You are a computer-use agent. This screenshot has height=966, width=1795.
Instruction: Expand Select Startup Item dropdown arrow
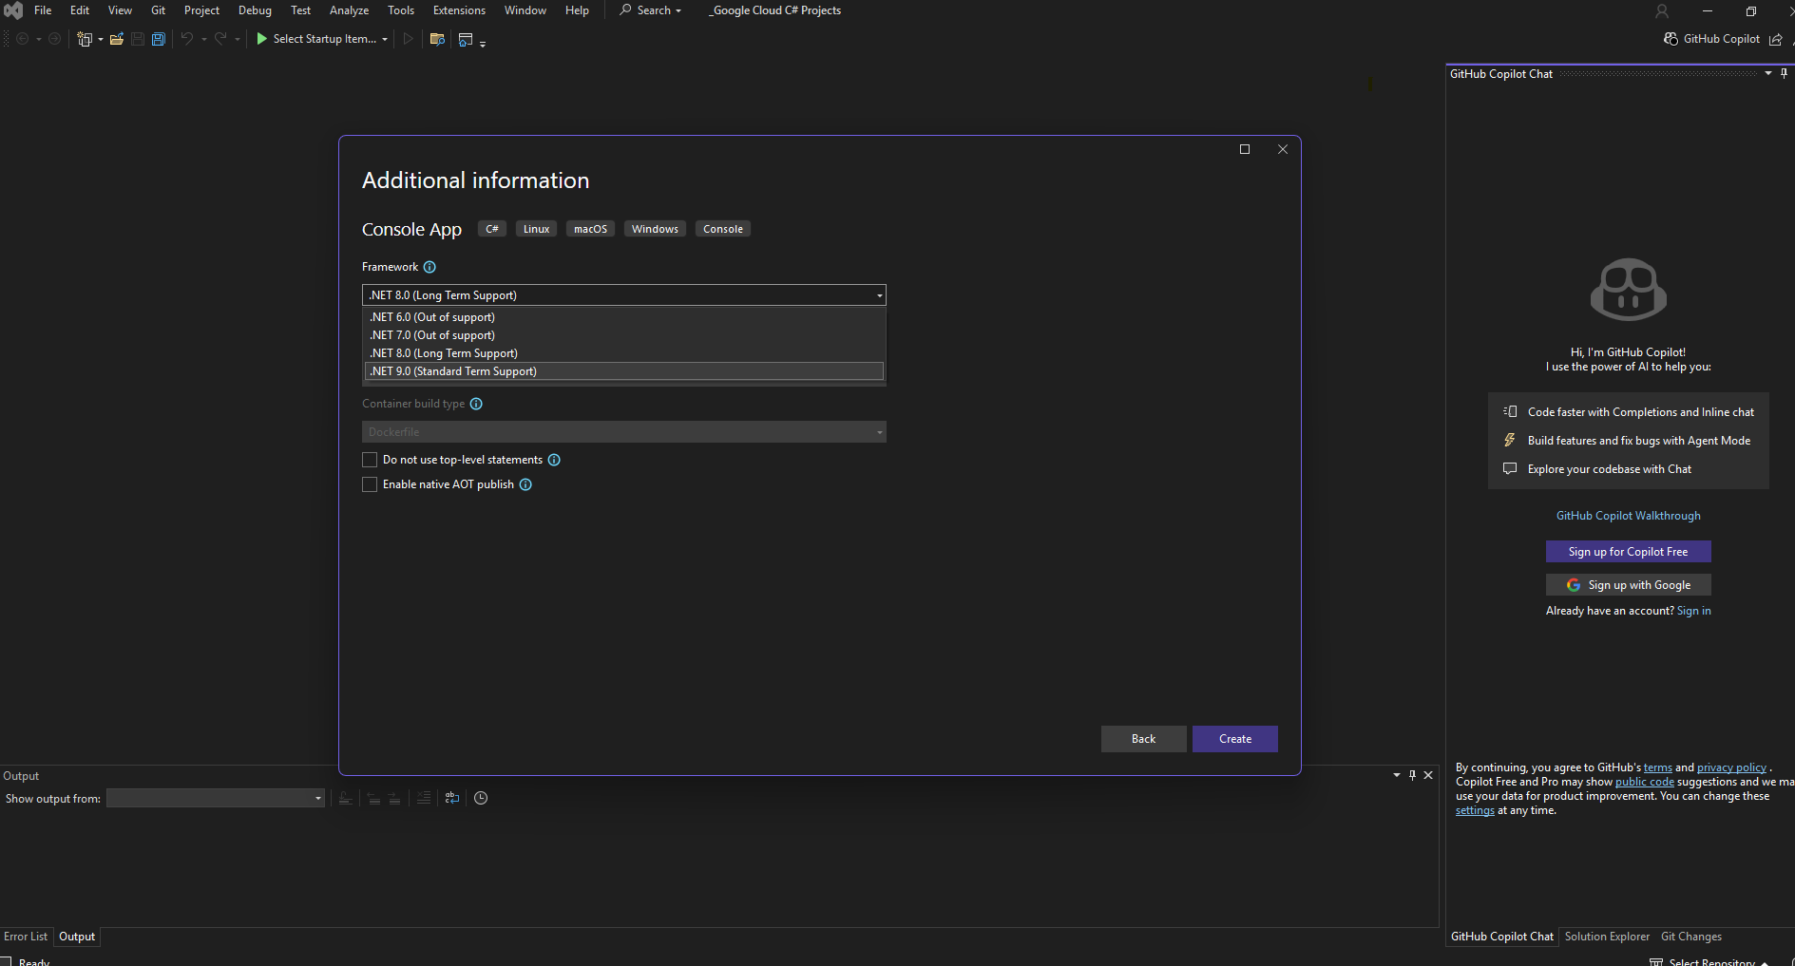click(x=385, y=40)
